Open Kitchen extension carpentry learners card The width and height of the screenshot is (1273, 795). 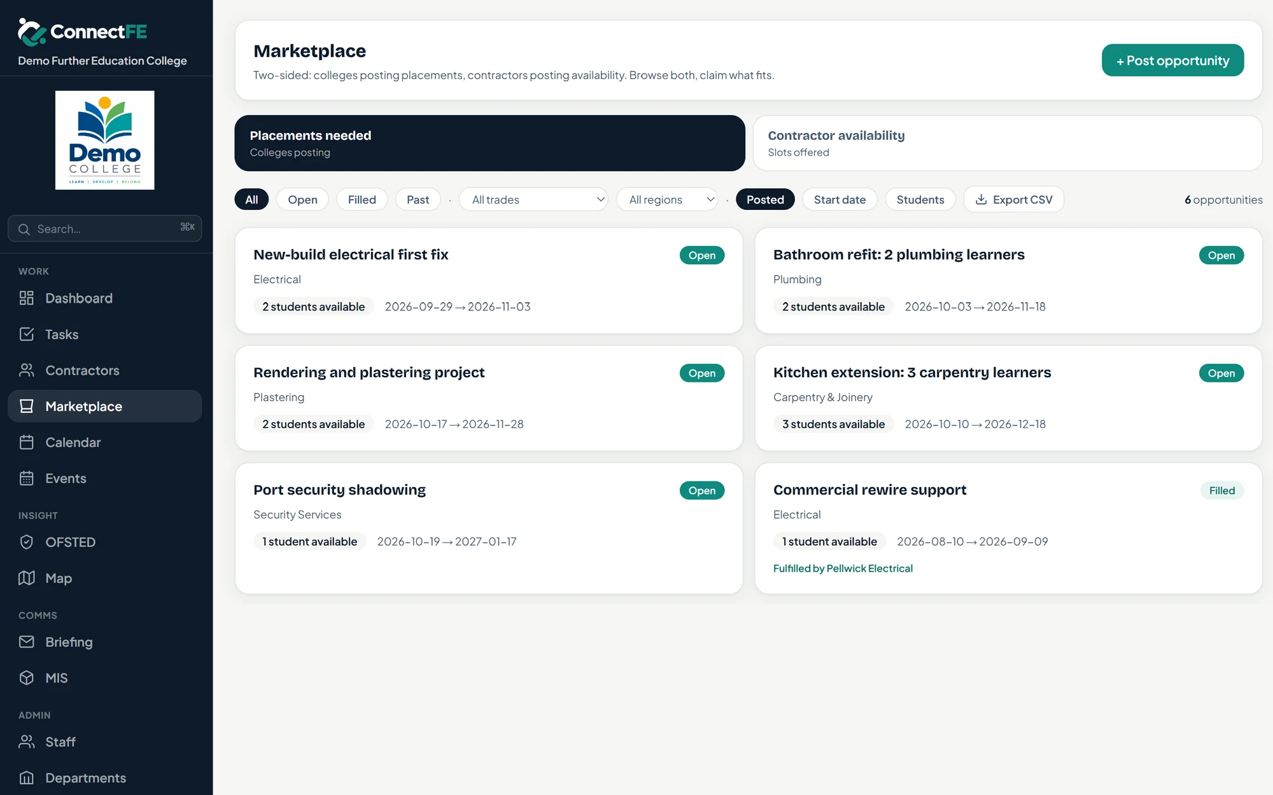1008,398
